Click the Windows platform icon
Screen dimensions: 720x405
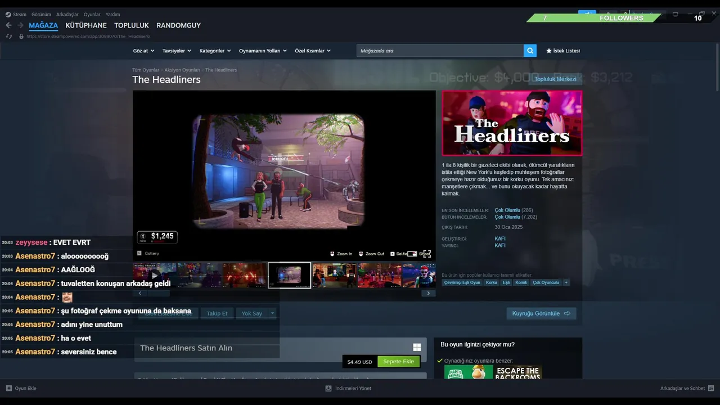[417, 348]
